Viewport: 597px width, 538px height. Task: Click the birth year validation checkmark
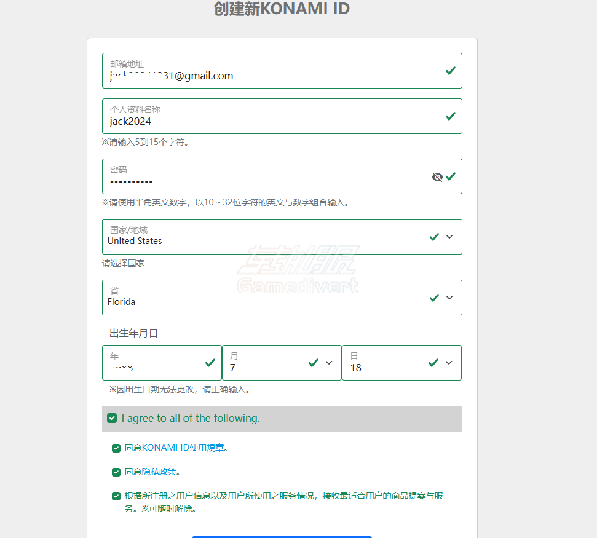210,363
